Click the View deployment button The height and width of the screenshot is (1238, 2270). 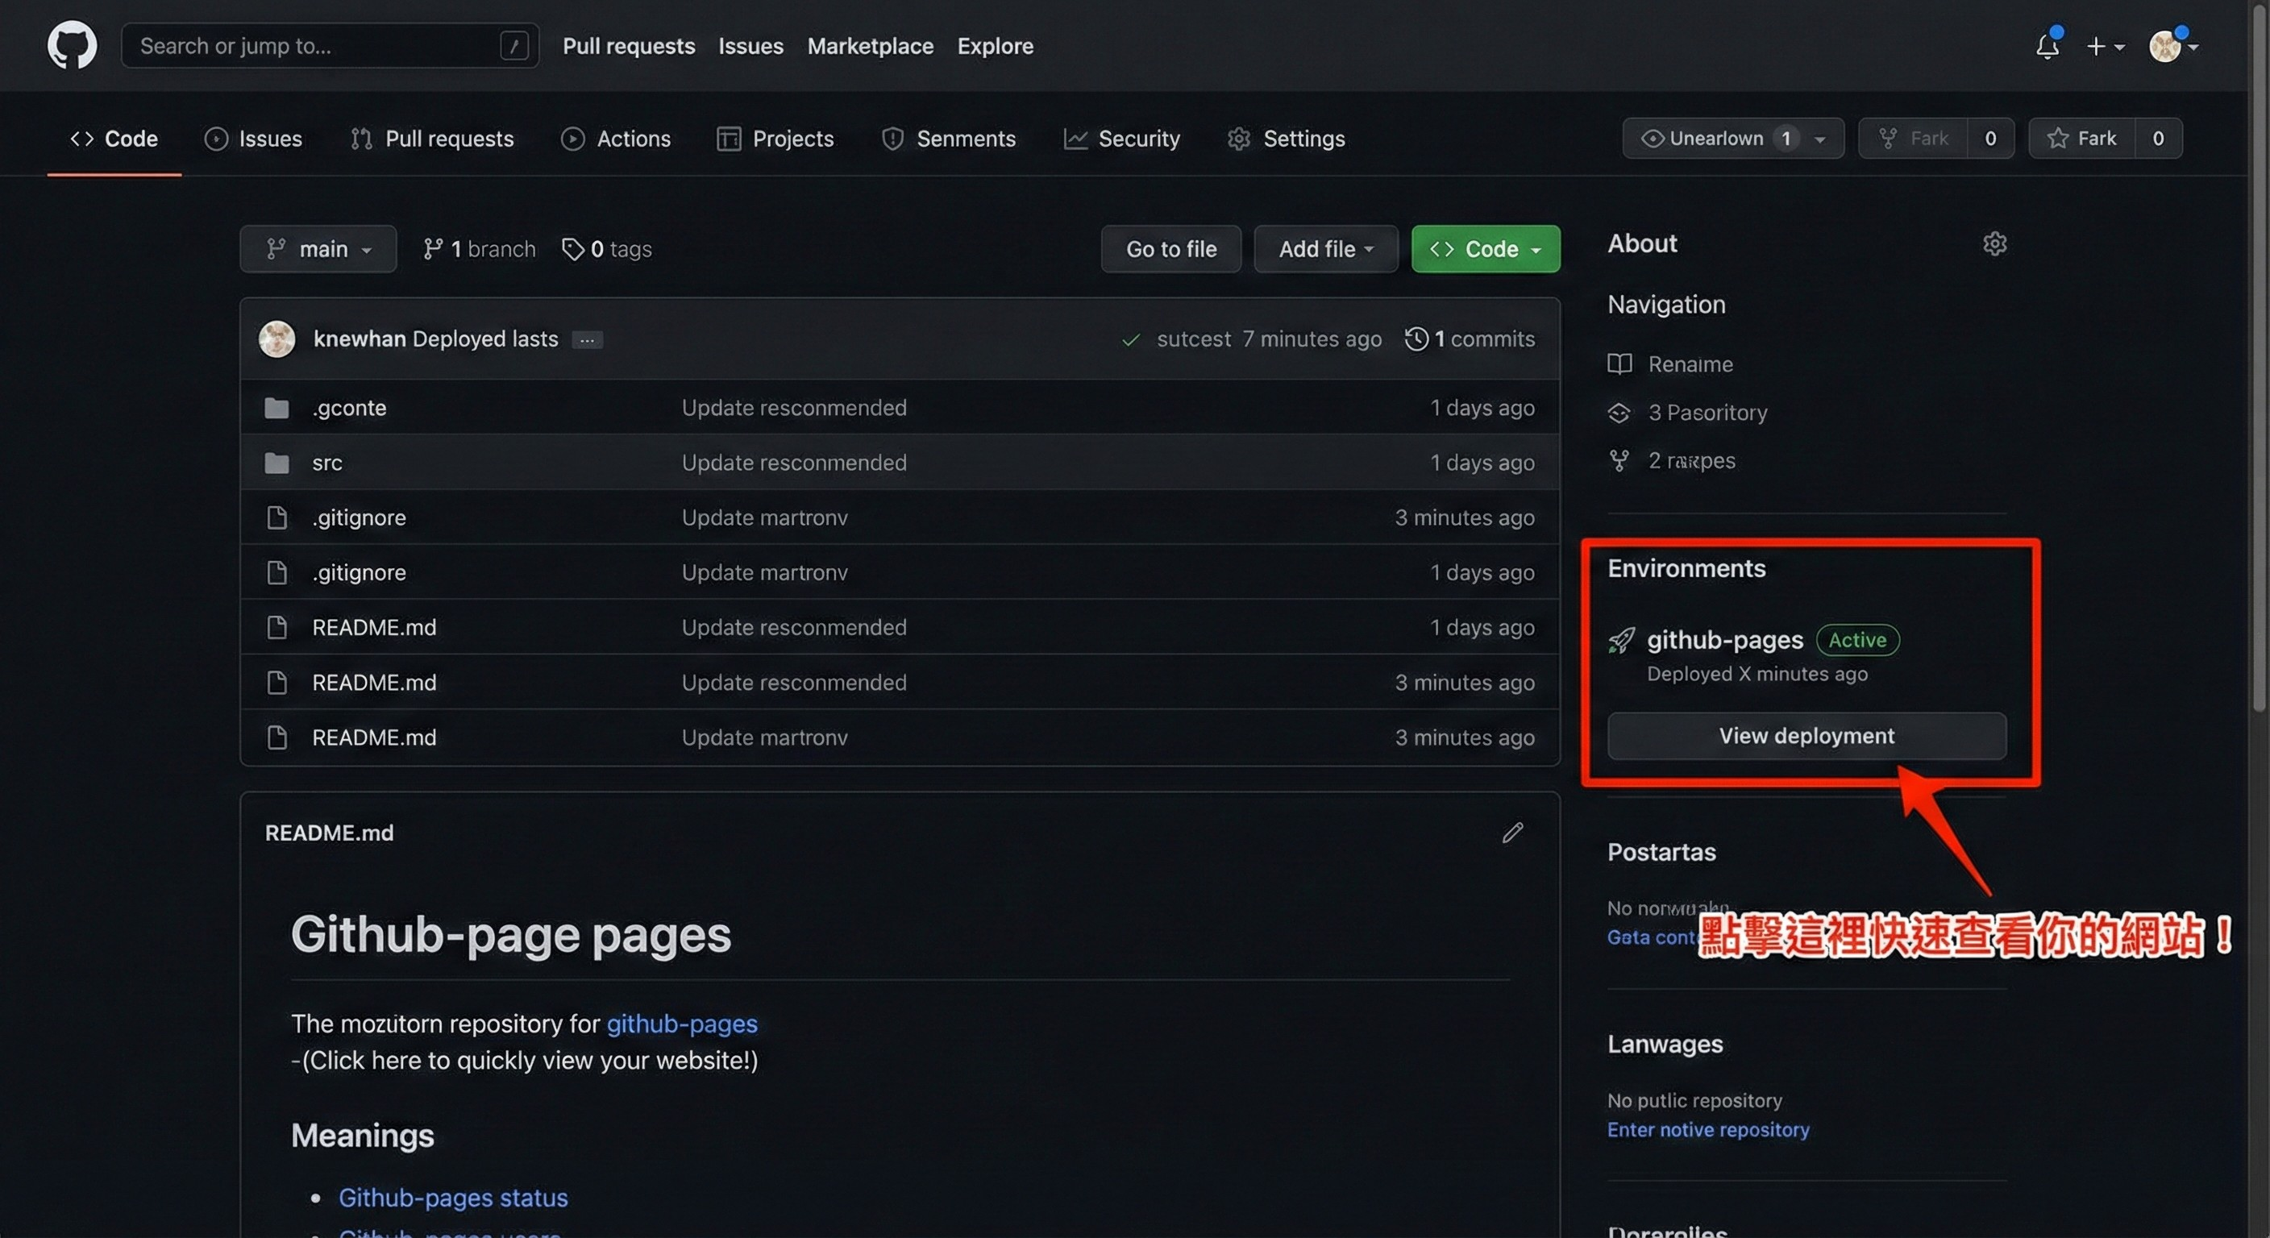tap(1806, 736)
